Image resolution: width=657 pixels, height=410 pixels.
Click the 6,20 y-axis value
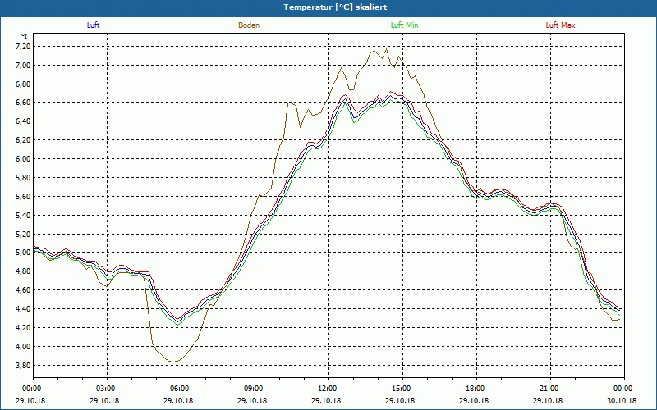23,140
